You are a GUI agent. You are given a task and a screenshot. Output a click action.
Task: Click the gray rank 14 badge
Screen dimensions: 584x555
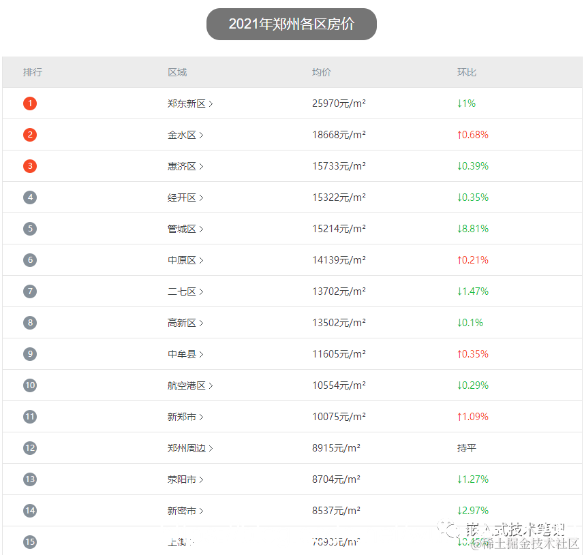coord(30,510)
